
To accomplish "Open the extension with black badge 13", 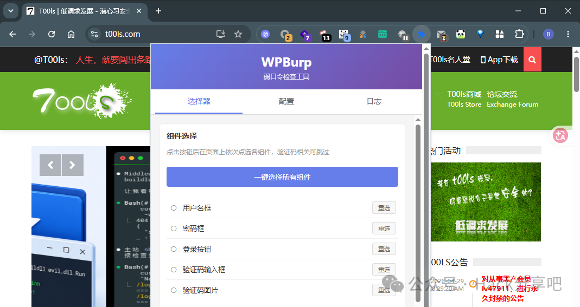I will (x=325, y=35).
